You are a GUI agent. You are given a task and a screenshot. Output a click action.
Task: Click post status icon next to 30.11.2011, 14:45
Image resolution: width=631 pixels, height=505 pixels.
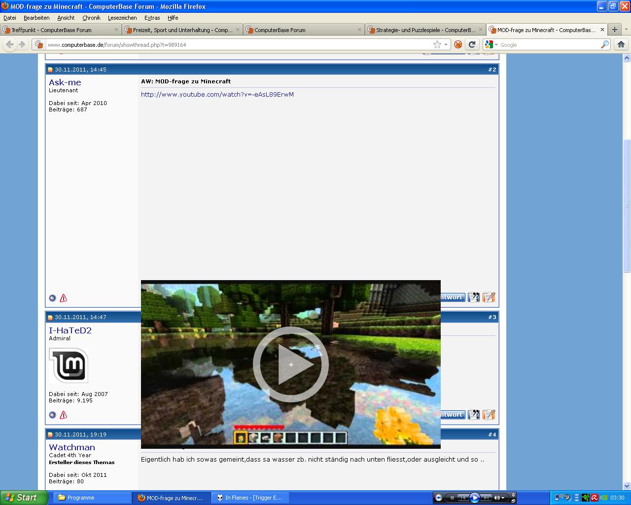(50, 70)
